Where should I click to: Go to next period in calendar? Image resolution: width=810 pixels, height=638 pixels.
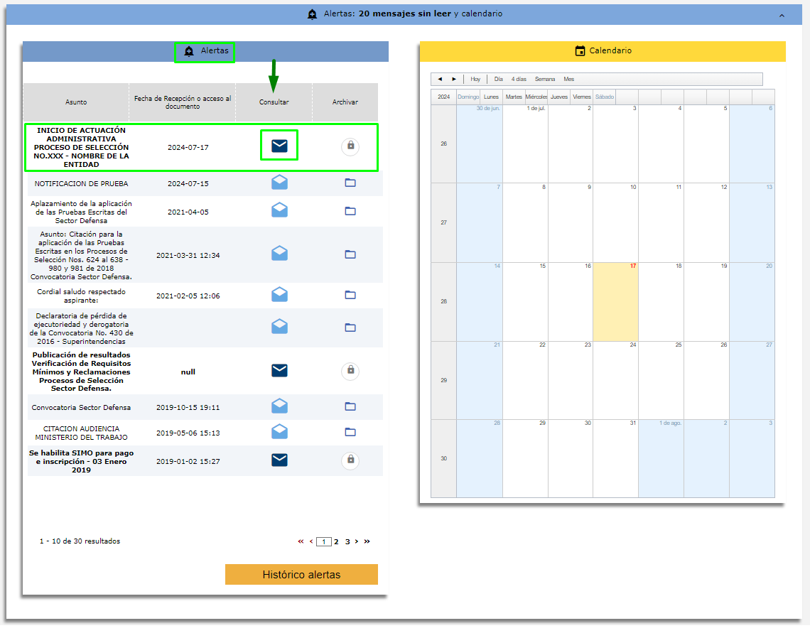(454, 79)
